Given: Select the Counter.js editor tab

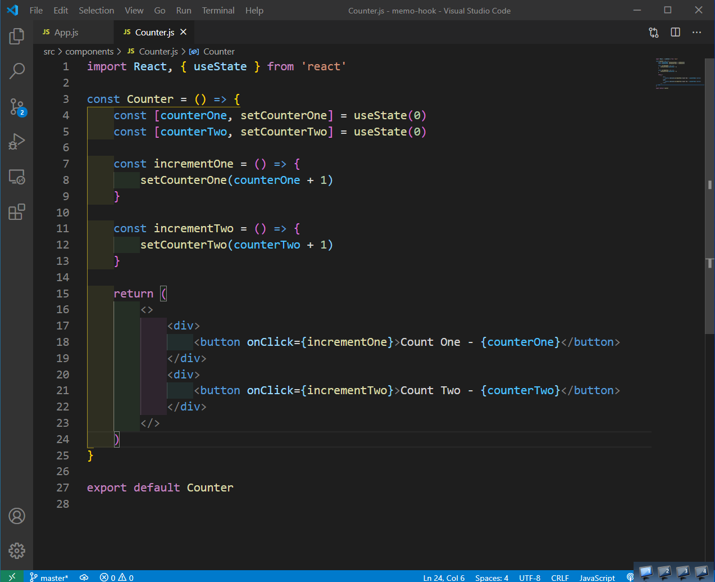Looking at the screenshot, I should point(154,33).
